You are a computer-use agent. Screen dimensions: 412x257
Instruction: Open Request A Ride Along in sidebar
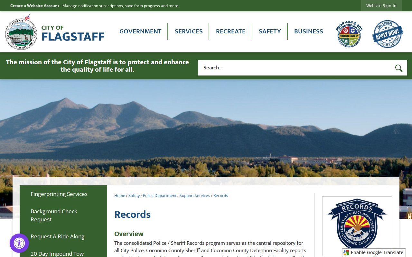(x=58, y=236)
